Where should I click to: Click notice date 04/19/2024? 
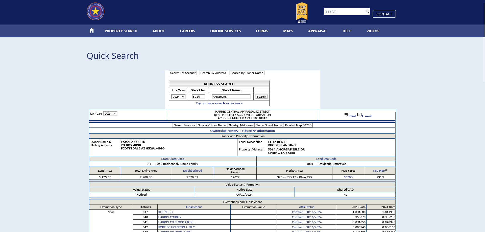(x=244, y=195)
